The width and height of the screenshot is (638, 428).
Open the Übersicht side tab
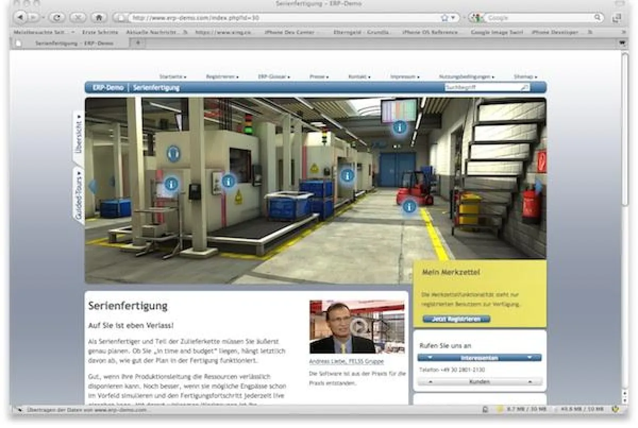point(79,133)
